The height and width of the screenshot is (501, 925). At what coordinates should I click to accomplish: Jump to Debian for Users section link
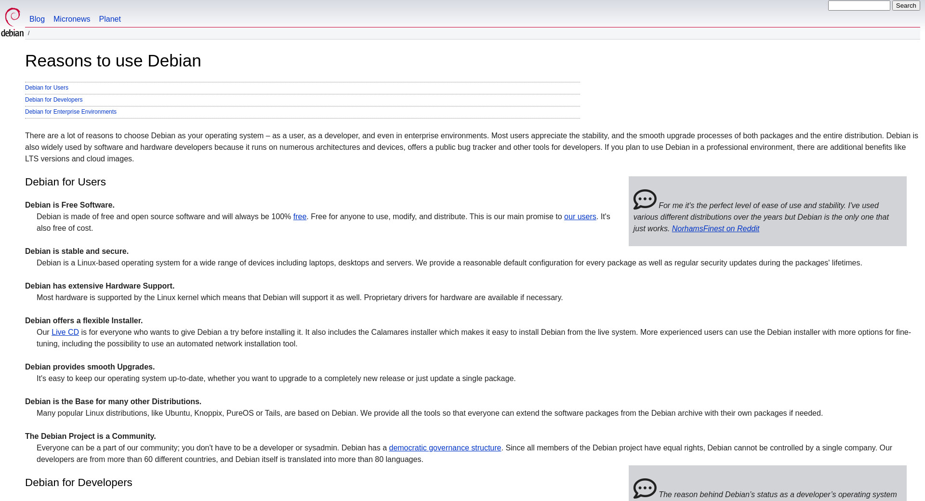click(x=47, y=88)
